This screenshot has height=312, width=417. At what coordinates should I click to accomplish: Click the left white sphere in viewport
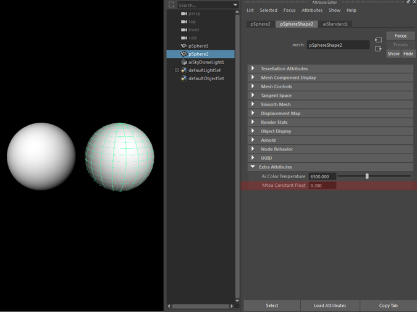(41, 156)
